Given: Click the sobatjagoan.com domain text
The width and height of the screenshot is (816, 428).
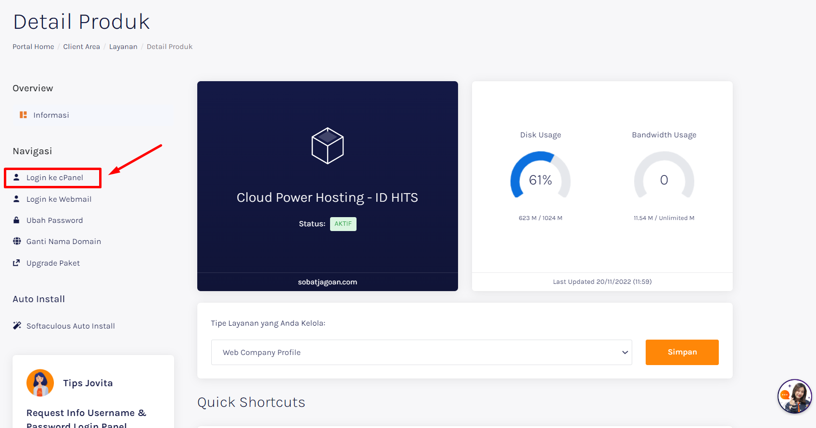Looking at the screenshot, I should pos(328,282).
